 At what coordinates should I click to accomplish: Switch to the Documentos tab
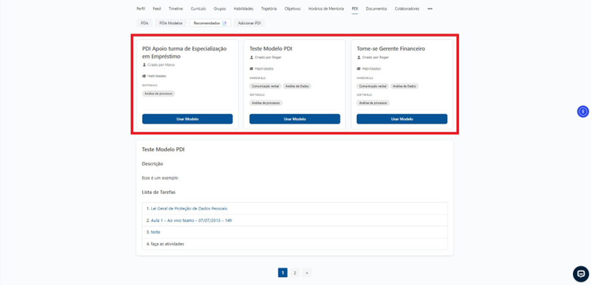pyautogui.click(x=376, y=9)
